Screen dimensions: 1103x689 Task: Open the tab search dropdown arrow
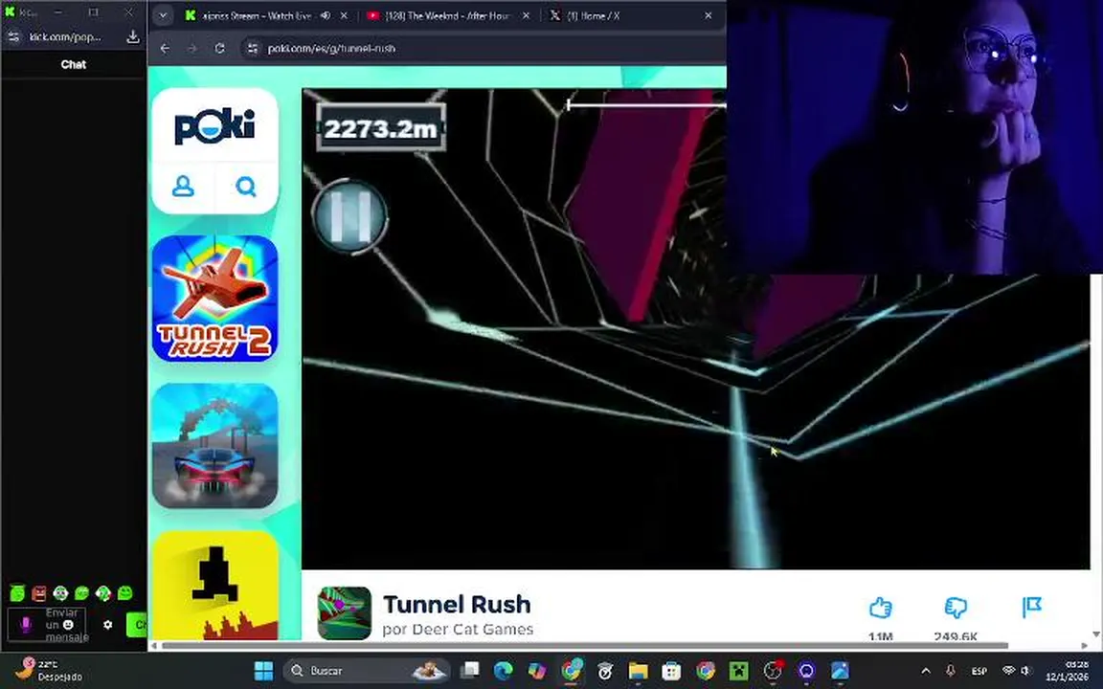point(163,15)
